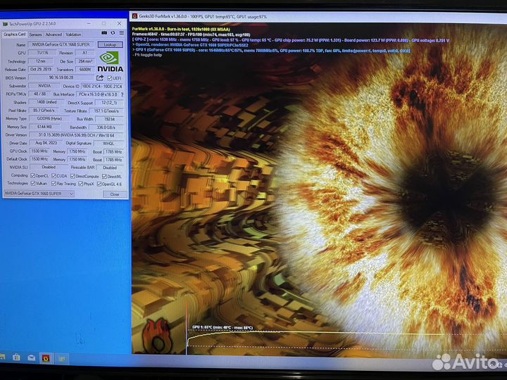Open the GPU selection dropdown at bottom
The width and height of the screenshot is (507, 380).
39,194
